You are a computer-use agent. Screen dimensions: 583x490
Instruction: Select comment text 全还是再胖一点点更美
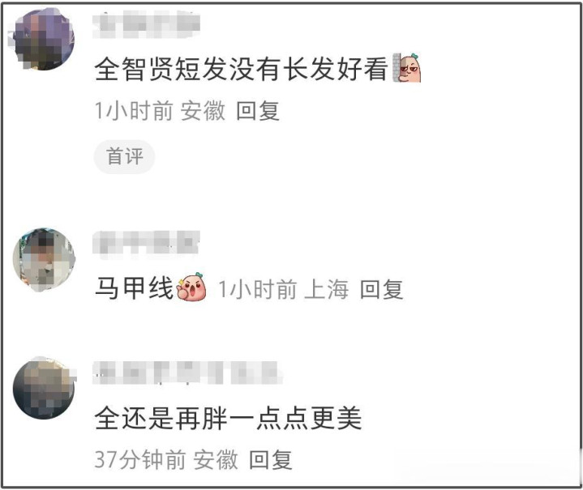[228, 418]
